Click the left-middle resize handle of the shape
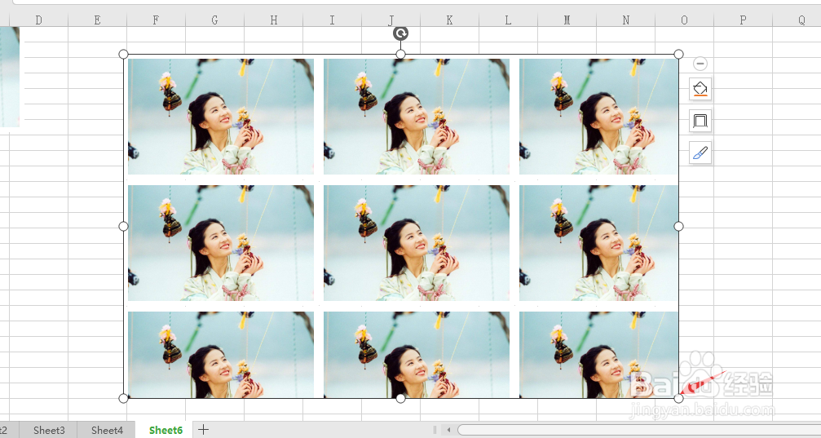Image resolution: width=821 pixels, height=438 pixels. coord(124,226)
